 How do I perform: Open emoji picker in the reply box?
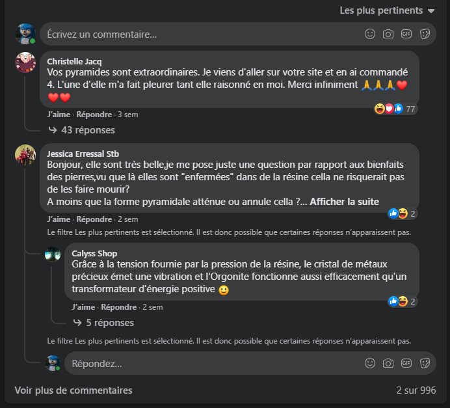[369, 363]
